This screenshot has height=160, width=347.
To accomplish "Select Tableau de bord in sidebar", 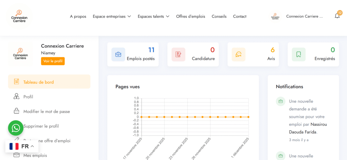I will [x=38, y=82].
